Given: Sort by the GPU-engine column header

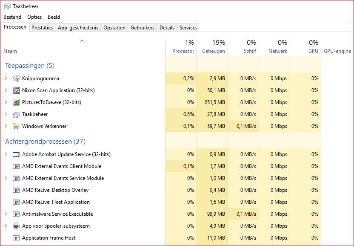Looking at the screenshot, I should tap(337, 47).
